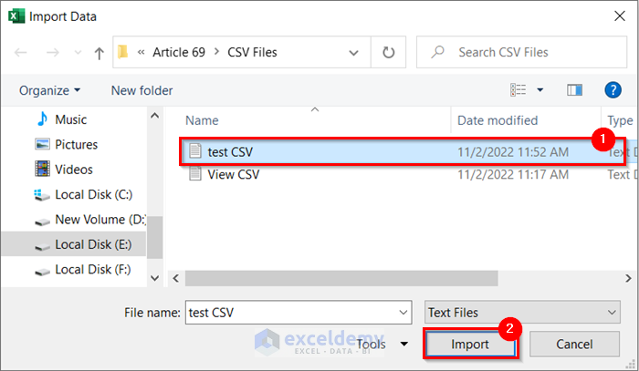Open the Organize dropdown menu

49,90
